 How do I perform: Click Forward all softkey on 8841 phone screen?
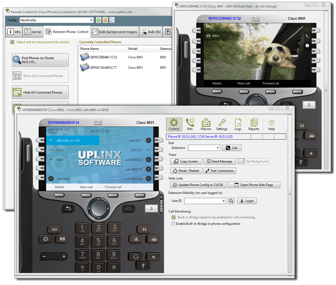click(x=271, y=83)
